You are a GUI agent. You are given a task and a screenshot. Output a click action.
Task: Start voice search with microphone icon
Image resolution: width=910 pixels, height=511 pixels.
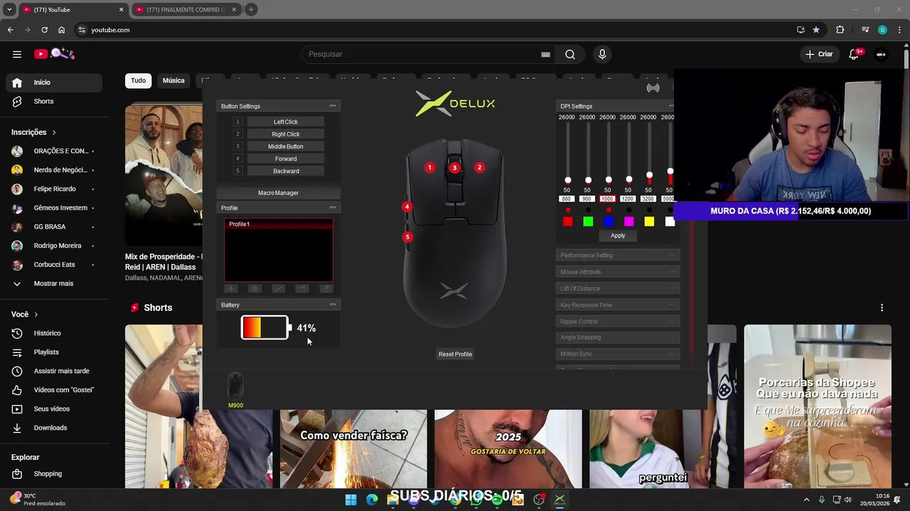point(602,55)
